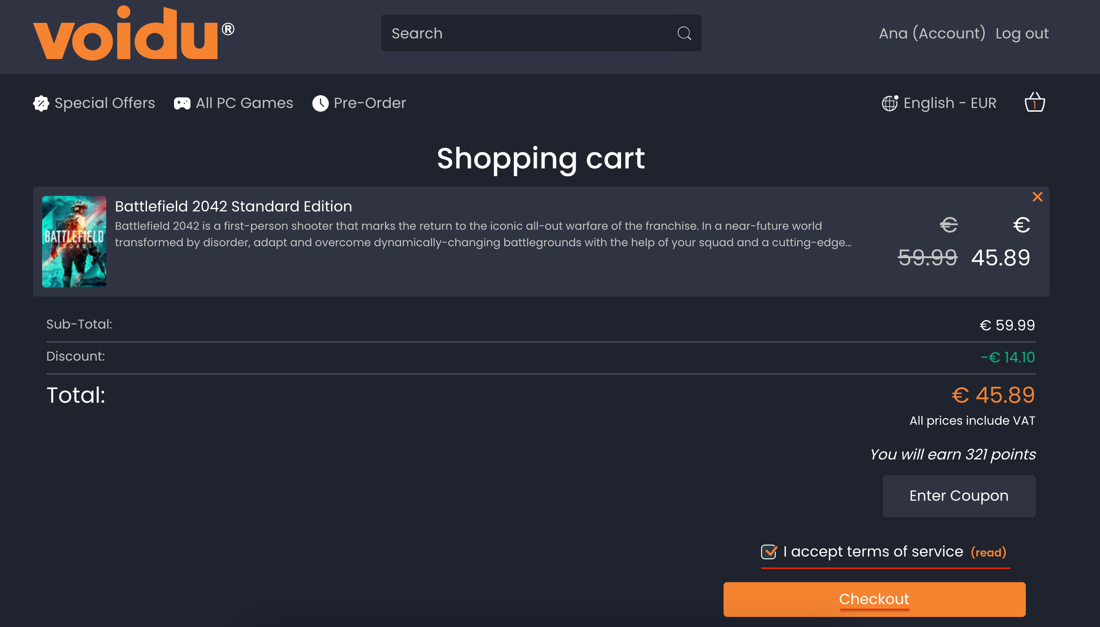Open the Battlefield 2042 cover thumbnail
Image resolution: width=1100 pixels, height=627 pixels.
[74, 242]
